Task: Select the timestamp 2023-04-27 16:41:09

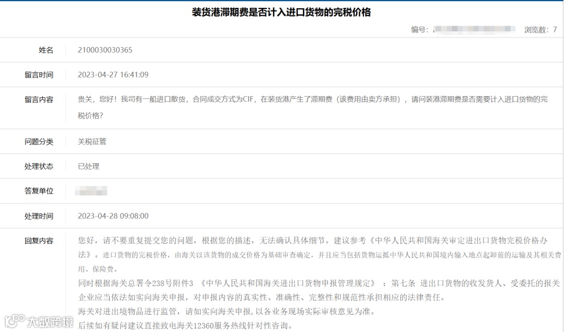Action: pyautogui.click(x=113, y=75)
